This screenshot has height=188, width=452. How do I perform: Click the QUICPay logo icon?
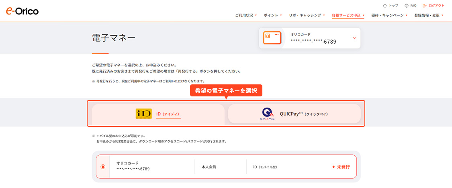pos(268,114)
